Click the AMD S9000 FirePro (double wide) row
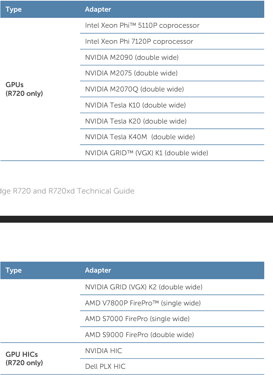 [139, 335]
